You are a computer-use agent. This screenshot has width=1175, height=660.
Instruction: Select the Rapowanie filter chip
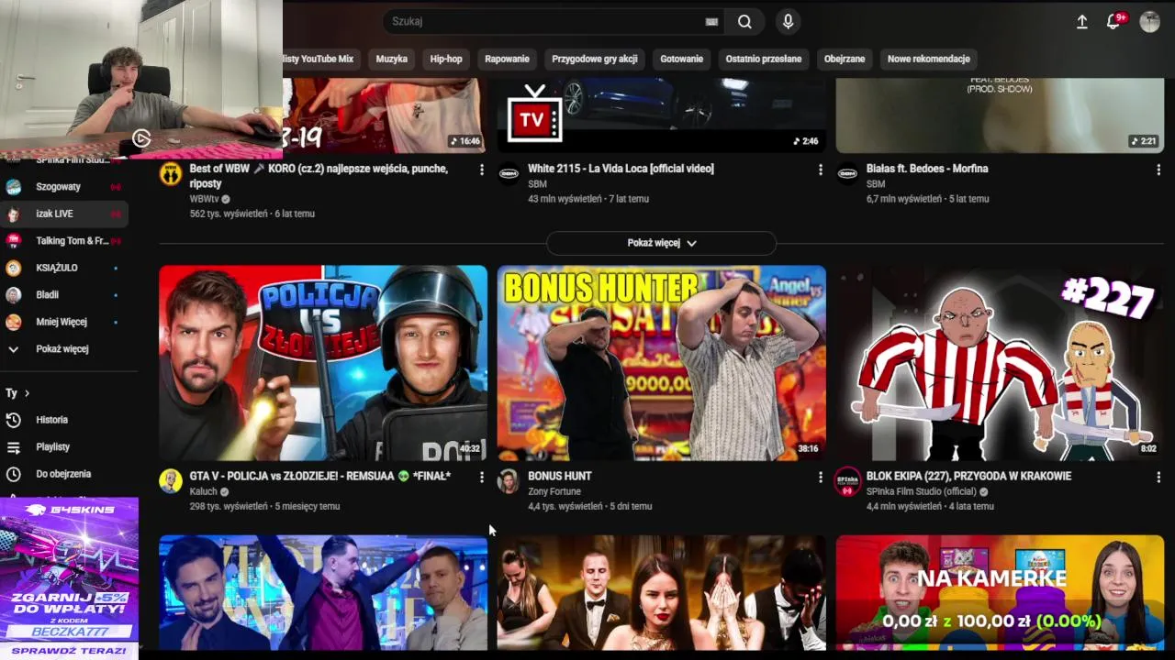[508, 59]
